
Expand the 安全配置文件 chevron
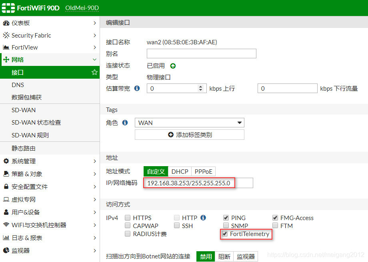[x=94, y=187]
